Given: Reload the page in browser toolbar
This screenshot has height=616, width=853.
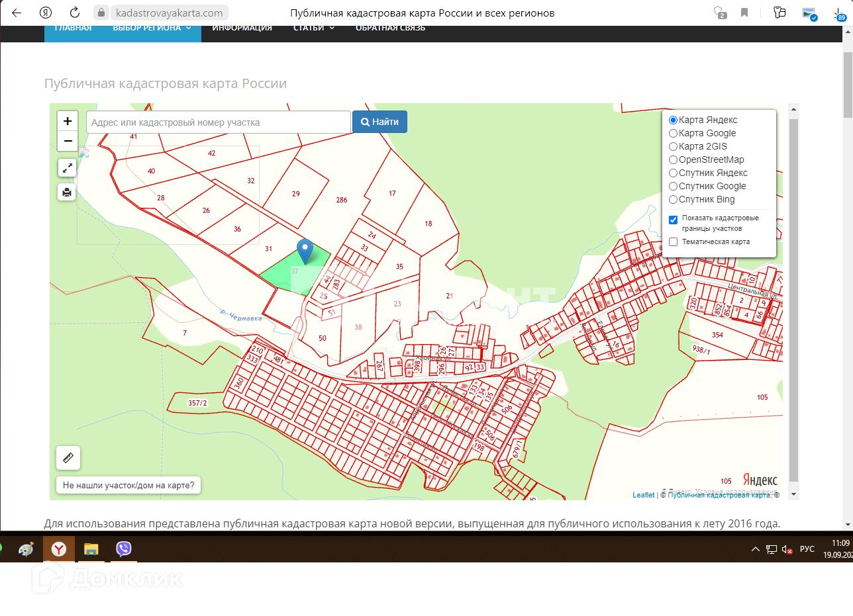Looking at the screenshot, I should [x=75, y=13].
